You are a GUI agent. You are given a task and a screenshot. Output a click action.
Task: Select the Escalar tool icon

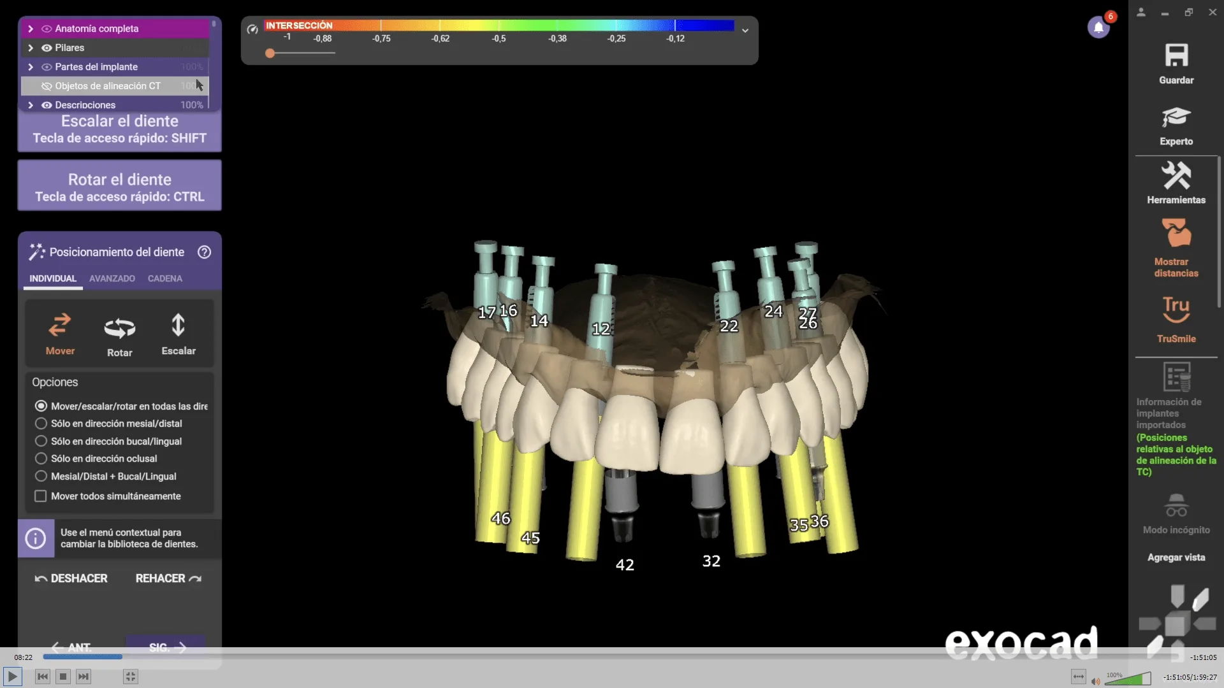(178, 325)
